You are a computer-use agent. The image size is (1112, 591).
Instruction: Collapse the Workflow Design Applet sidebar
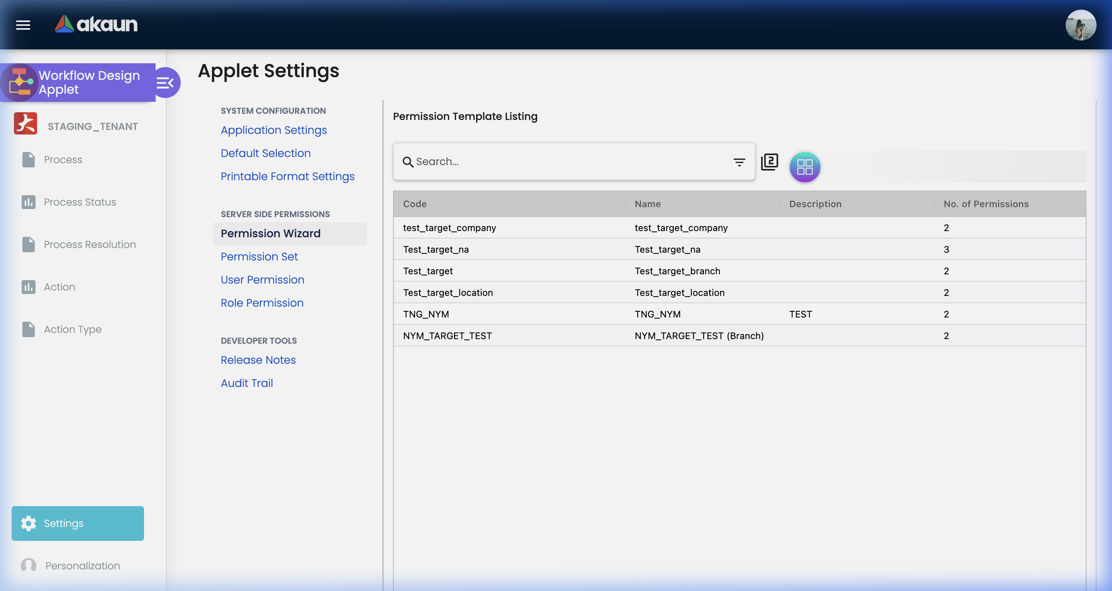point(165,83)
